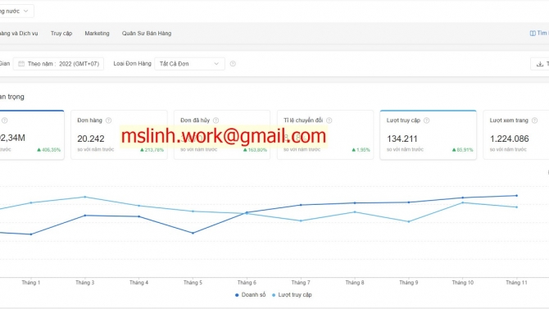
Task: Select the Lượt xem trang card
Action: point(516,135)
